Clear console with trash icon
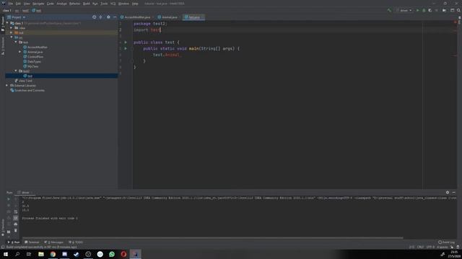The image size is (462, 259). [16, 230]
